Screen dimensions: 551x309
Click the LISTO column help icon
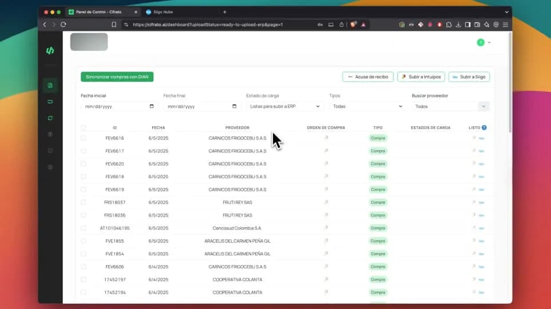[484, 128]
